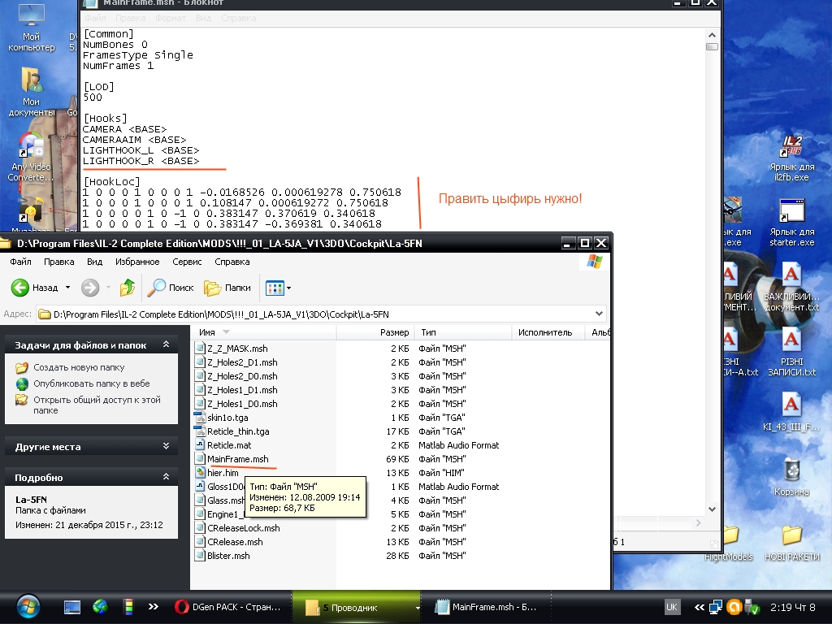Open the Сервис menu

[187, 262]
